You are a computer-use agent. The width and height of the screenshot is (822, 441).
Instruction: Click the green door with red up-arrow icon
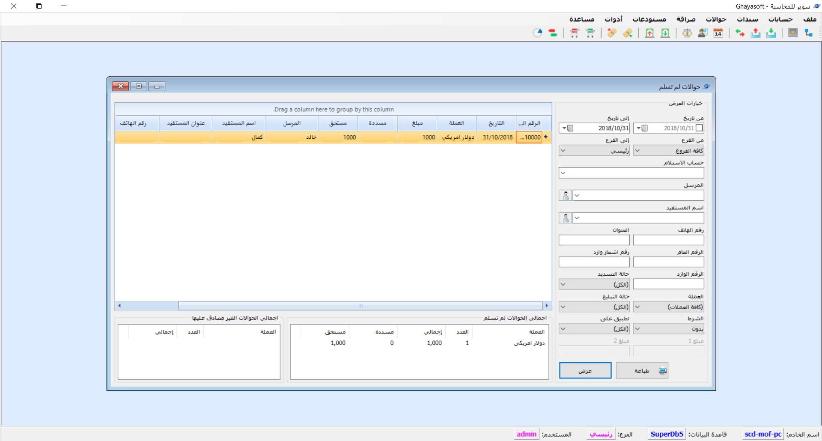(x=649, y=33)
